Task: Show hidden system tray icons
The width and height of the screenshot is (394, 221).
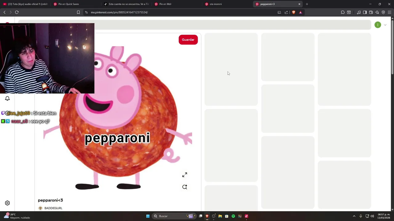Action: pyautogui.click(x=354, y=216)
